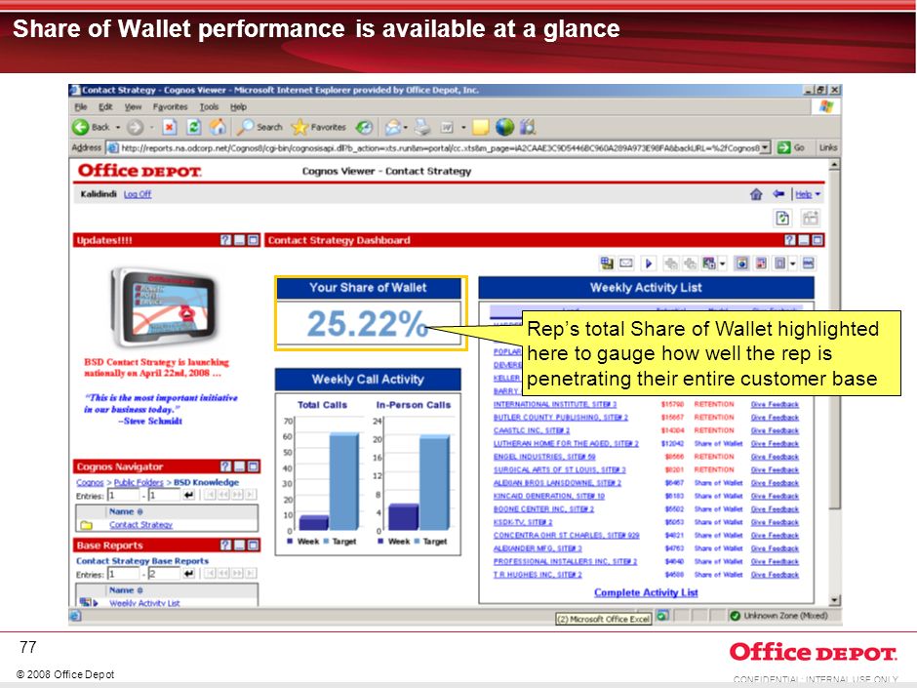Click the last dashboard toolbar icon

coord(808,263)
